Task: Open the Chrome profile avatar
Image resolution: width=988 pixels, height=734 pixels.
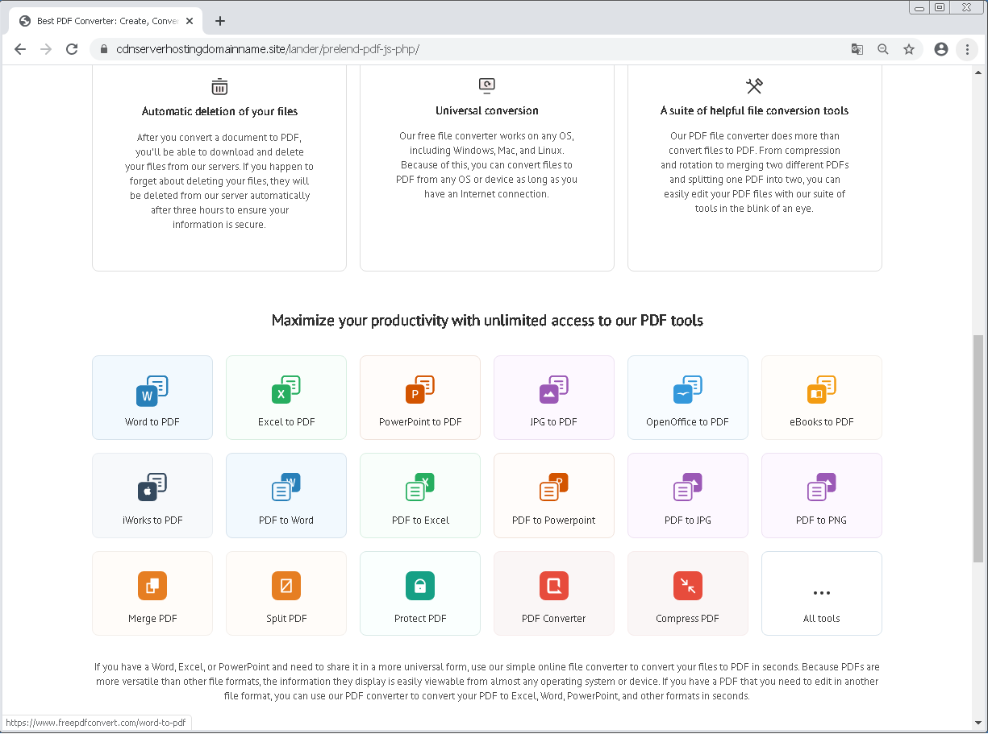Action: click(x=940, y=49)
